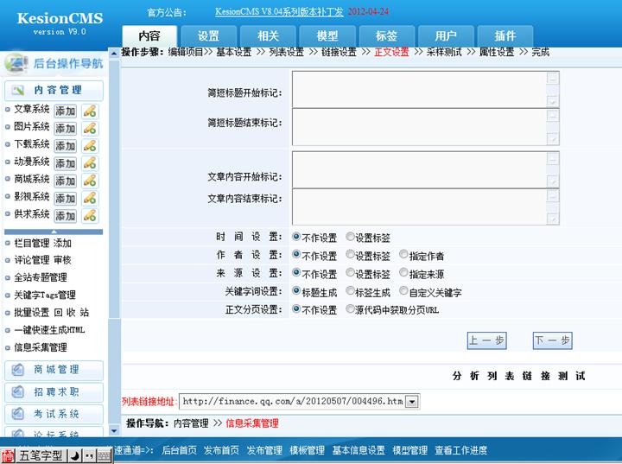The height and width of the screenshot is (464, 622).
Task: Click the 考试系统 section icon
Action: (17, 414)
